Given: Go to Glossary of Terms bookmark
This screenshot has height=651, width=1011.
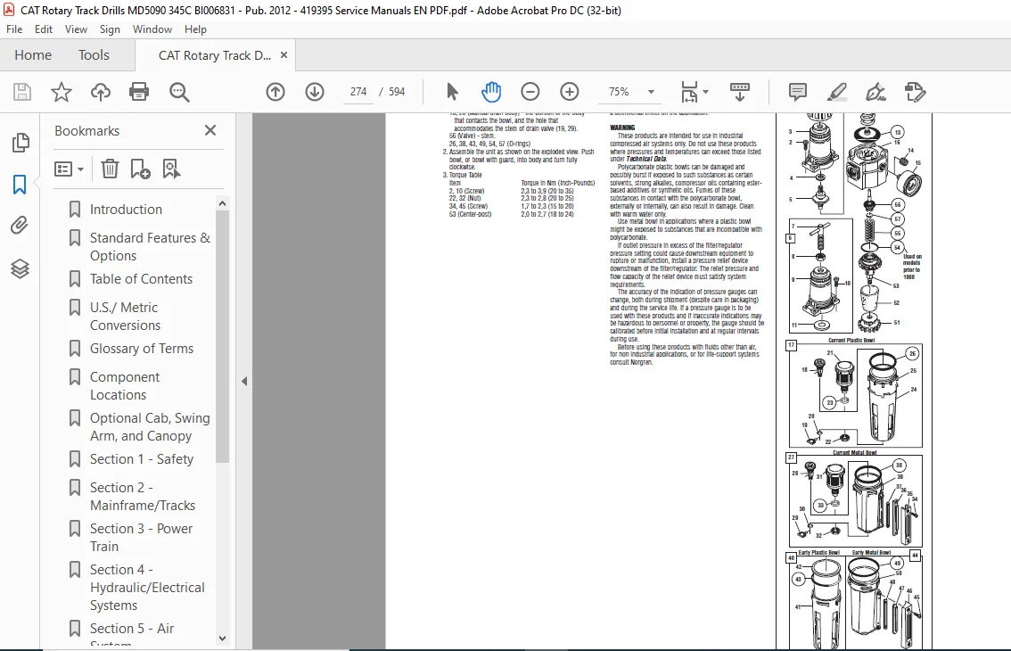Looking at the screenshot, I should pyautogui.click(x=141, y=349).
